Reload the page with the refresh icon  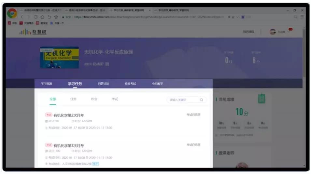(x=35, y=17)
